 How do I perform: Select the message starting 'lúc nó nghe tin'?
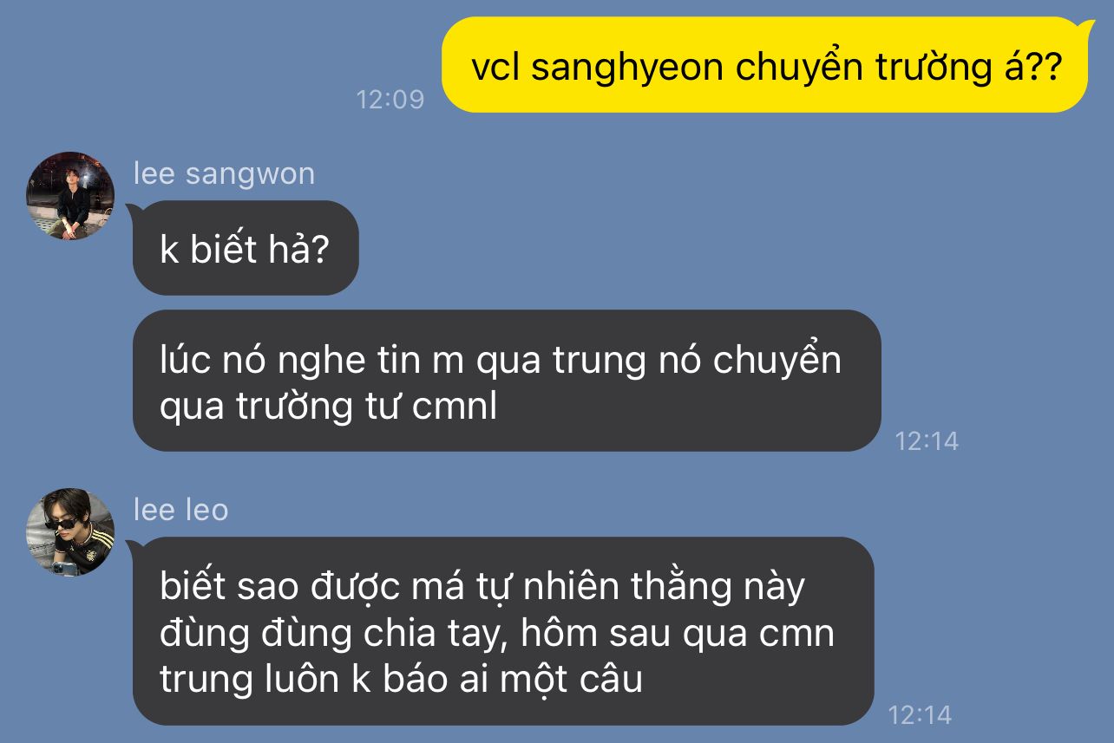coord(507,381)
